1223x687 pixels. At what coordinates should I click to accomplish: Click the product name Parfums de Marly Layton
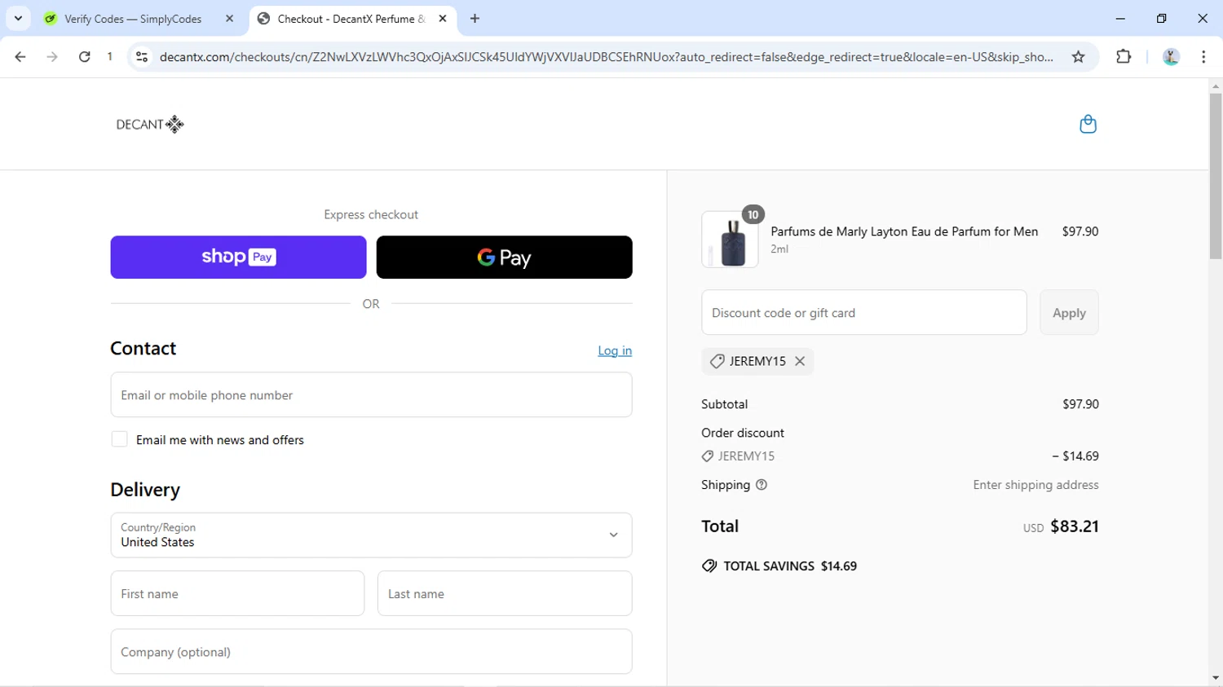tap(904, 231)
